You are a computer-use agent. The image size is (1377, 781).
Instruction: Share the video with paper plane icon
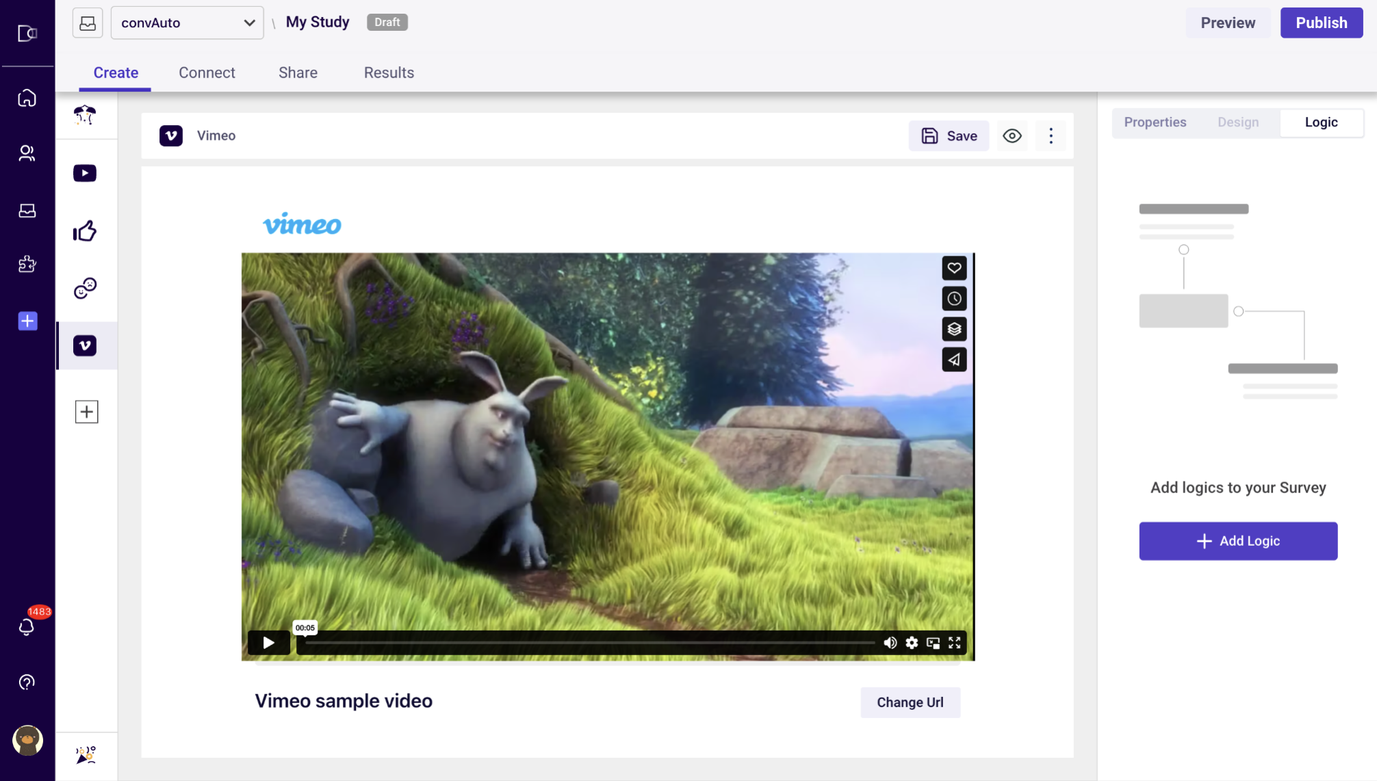pyautogui.click(x=954, y=360)
